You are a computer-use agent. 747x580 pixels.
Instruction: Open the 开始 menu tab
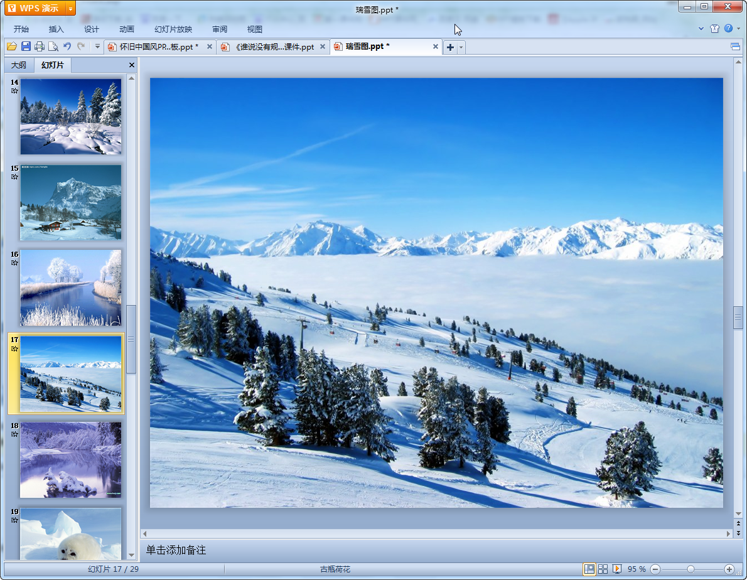tap(21, 29)
